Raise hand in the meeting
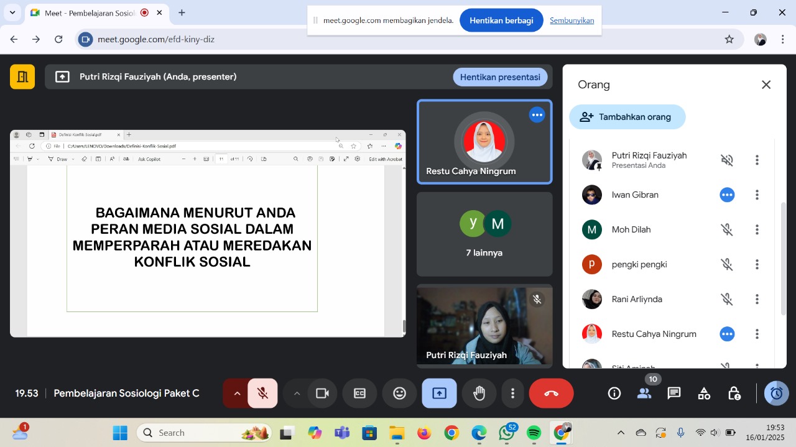 [479, 394]
